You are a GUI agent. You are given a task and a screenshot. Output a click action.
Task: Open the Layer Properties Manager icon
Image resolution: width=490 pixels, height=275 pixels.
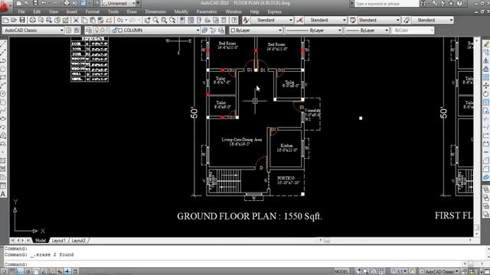click(89, 31)
